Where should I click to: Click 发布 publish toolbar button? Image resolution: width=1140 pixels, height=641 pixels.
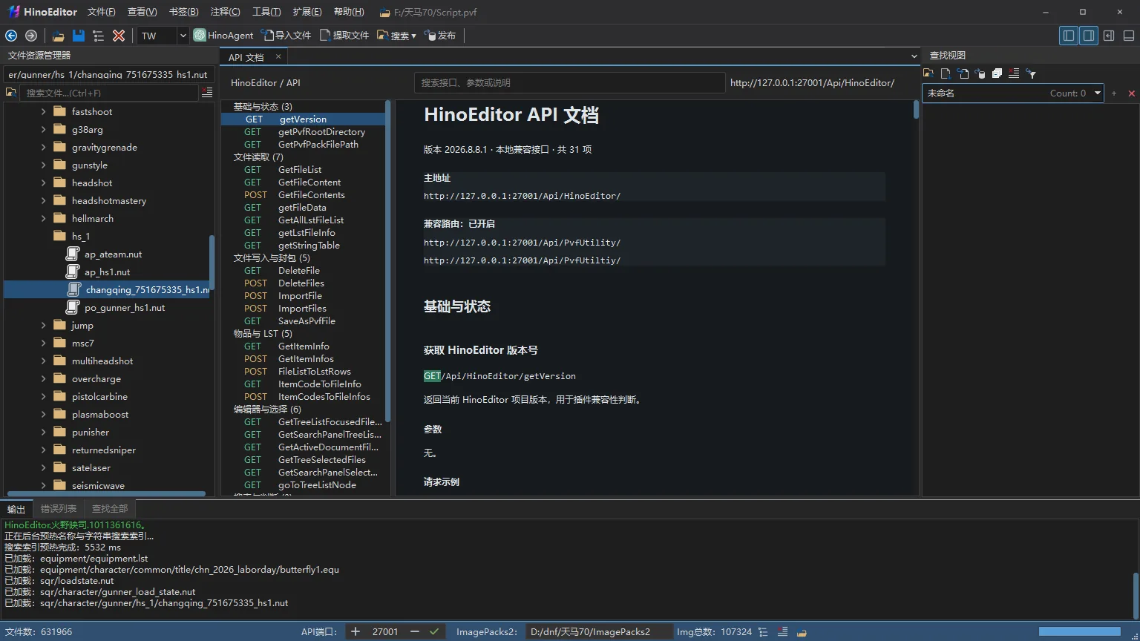(439, 36)
